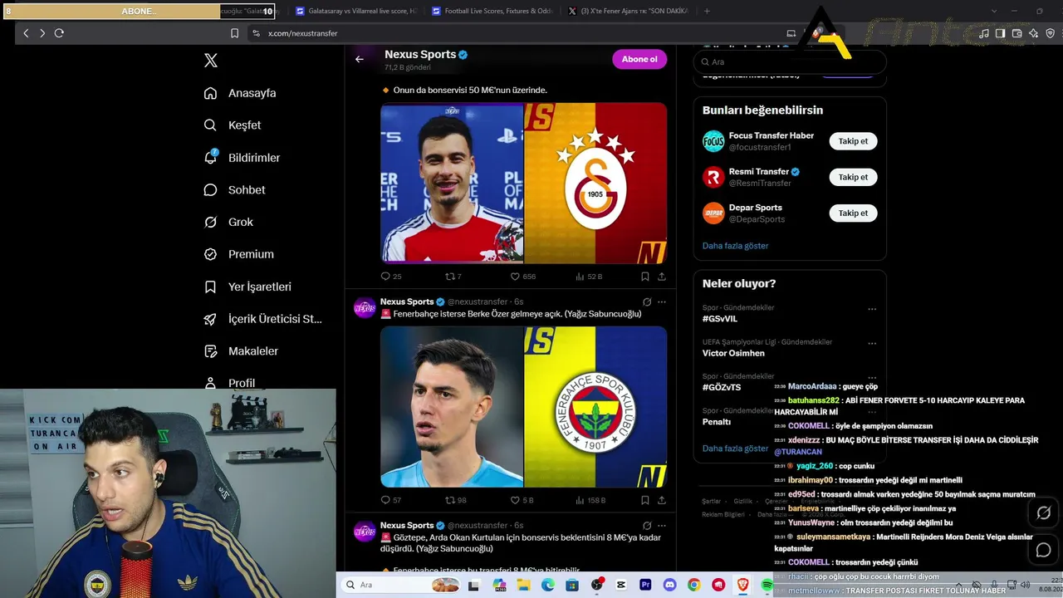
Task: Switch to Football Live Scores, Fixtures tab
Action: tap(492, 12)
